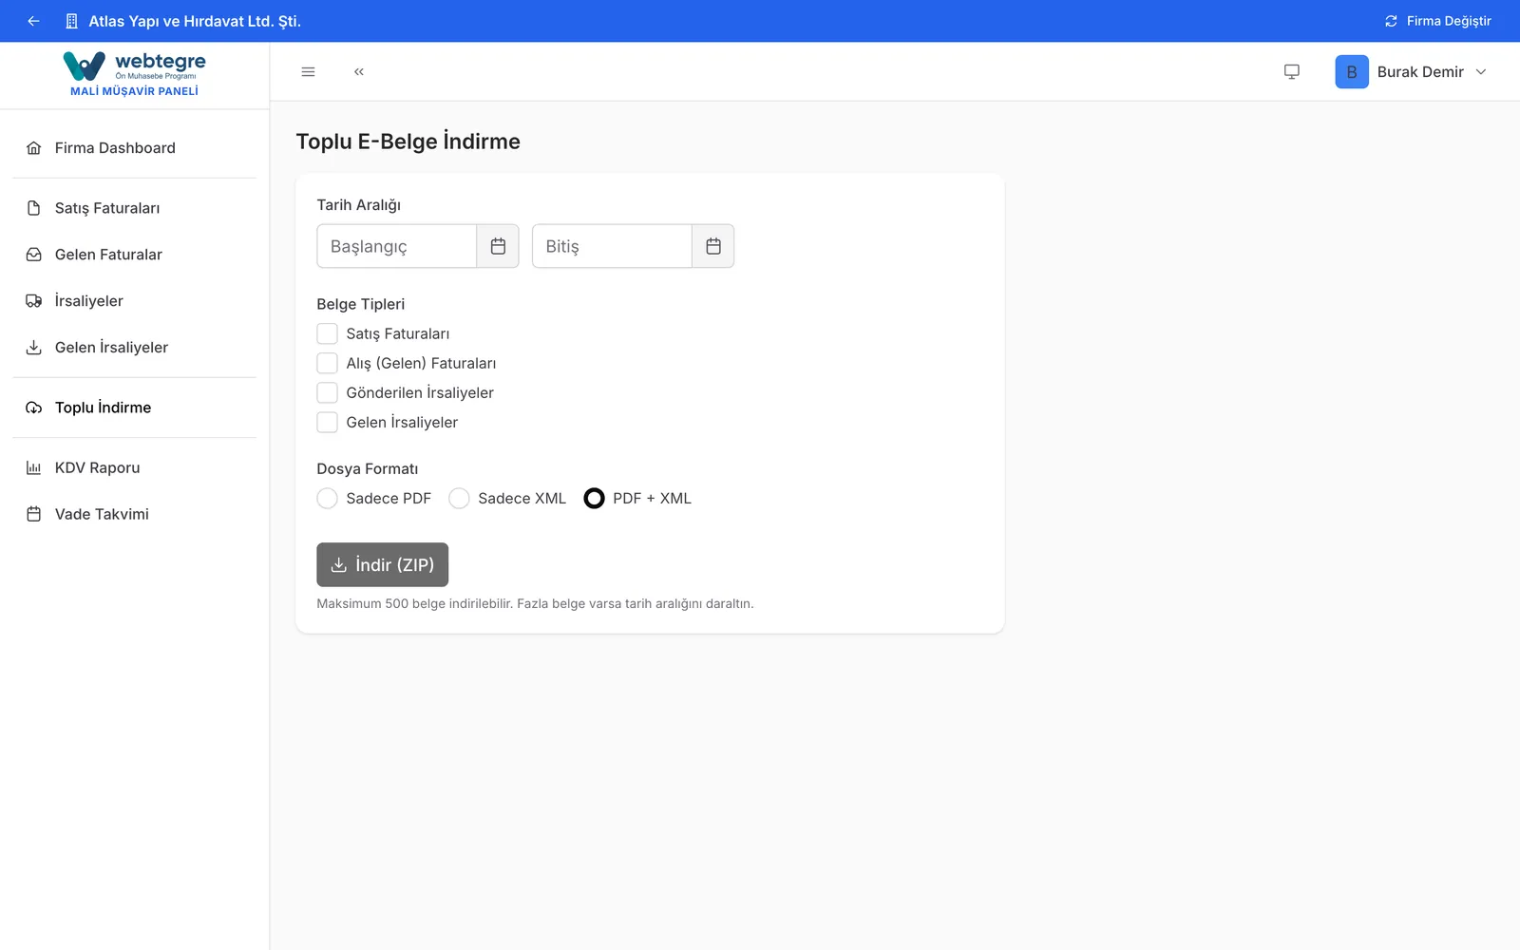Click the Gelen Faturalar inbox icon
This screenshot has height=950, width=1520.
pos(34,255)
